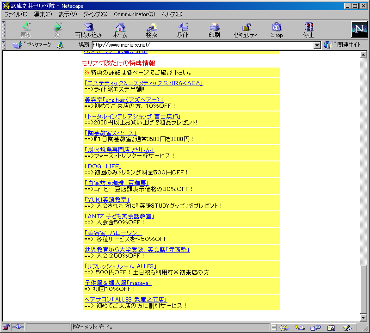Print the page using 印刷
The image size is (370, 333).
point(214,30)
